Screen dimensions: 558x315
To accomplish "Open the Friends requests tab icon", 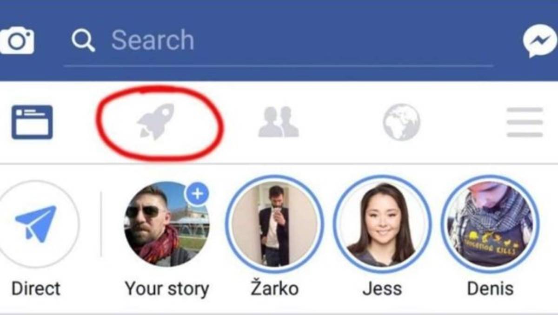I will tap(279, 122).
